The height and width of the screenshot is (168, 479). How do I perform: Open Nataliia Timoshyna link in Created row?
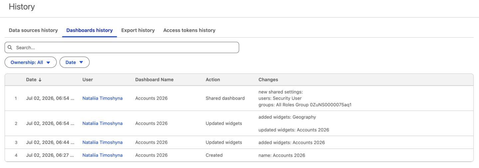102,155
